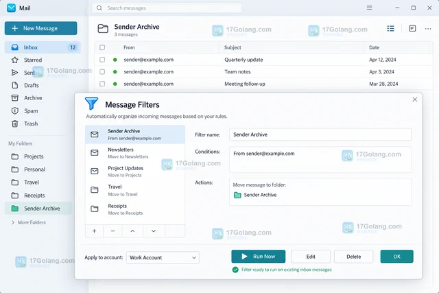Click the Inbox unread count badge 12

point(73,47)
